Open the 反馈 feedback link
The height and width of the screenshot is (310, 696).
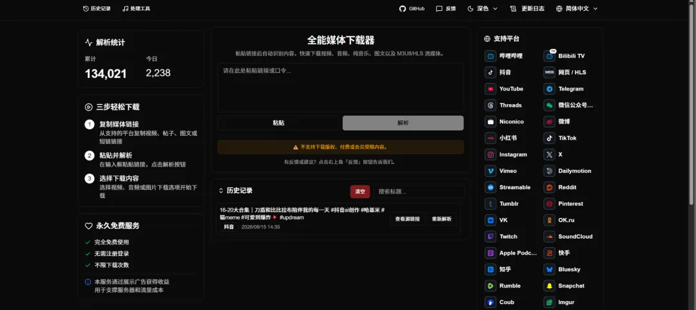point(446,8)
